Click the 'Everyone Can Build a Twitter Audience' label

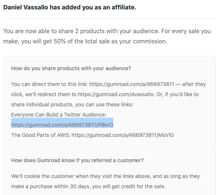[x=59, y=115]
